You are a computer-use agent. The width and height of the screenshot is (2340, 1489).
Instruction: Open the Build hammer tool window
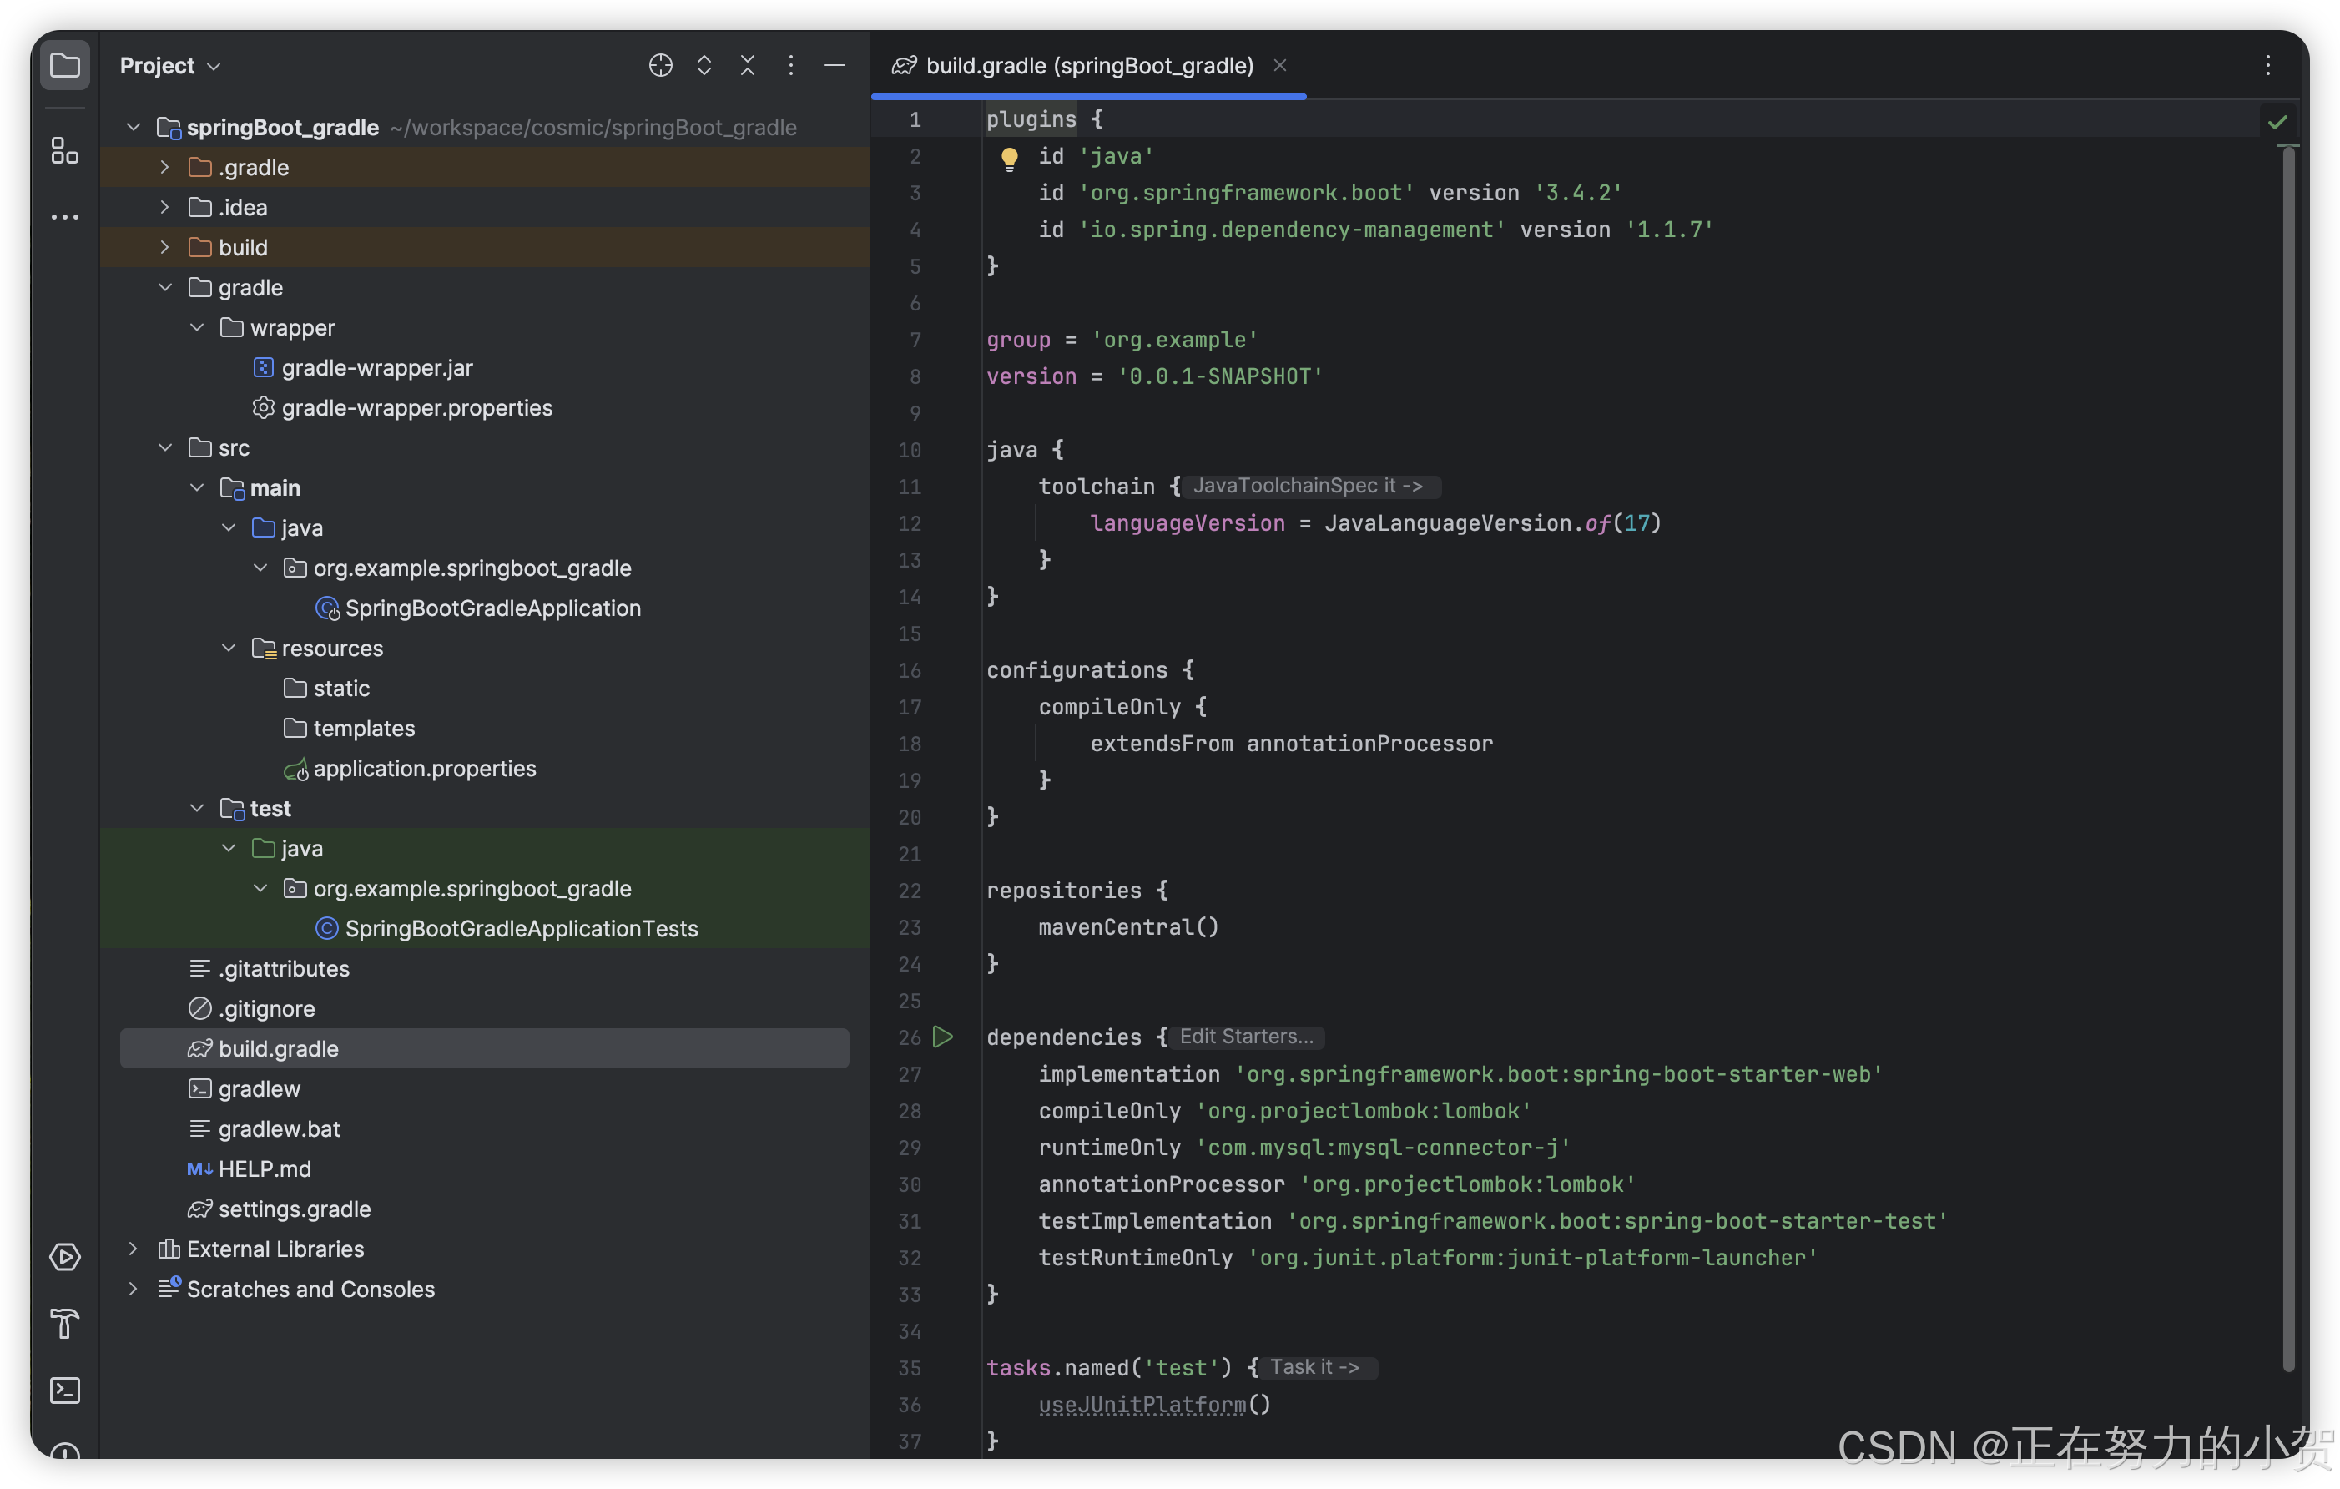[64, 1323]
